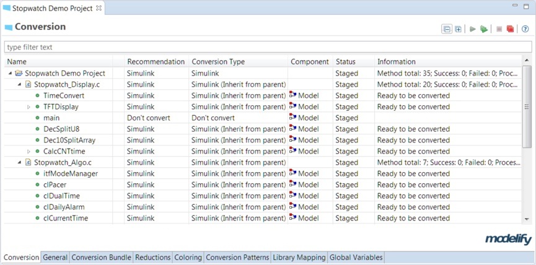Click the green dot beside clDualTime
This screenshot has width=536, height=265.
point(38,196)
